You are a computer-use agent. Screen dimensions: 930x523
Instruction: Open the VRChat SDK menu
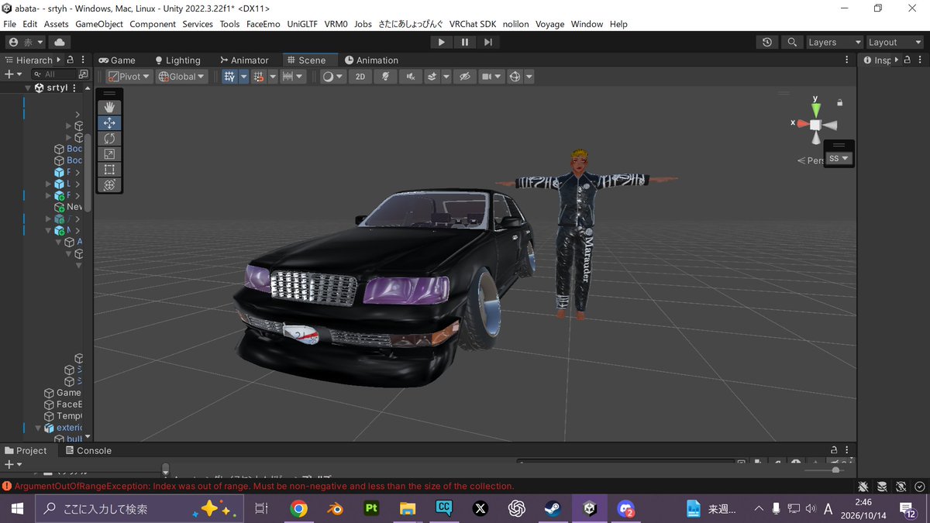pos(473,24)
